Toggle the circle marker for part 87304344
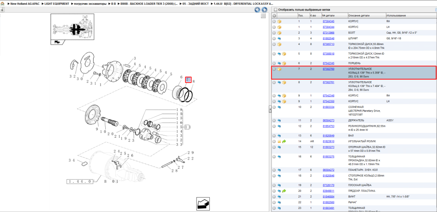Screen dimensions: 437x212 274,27
